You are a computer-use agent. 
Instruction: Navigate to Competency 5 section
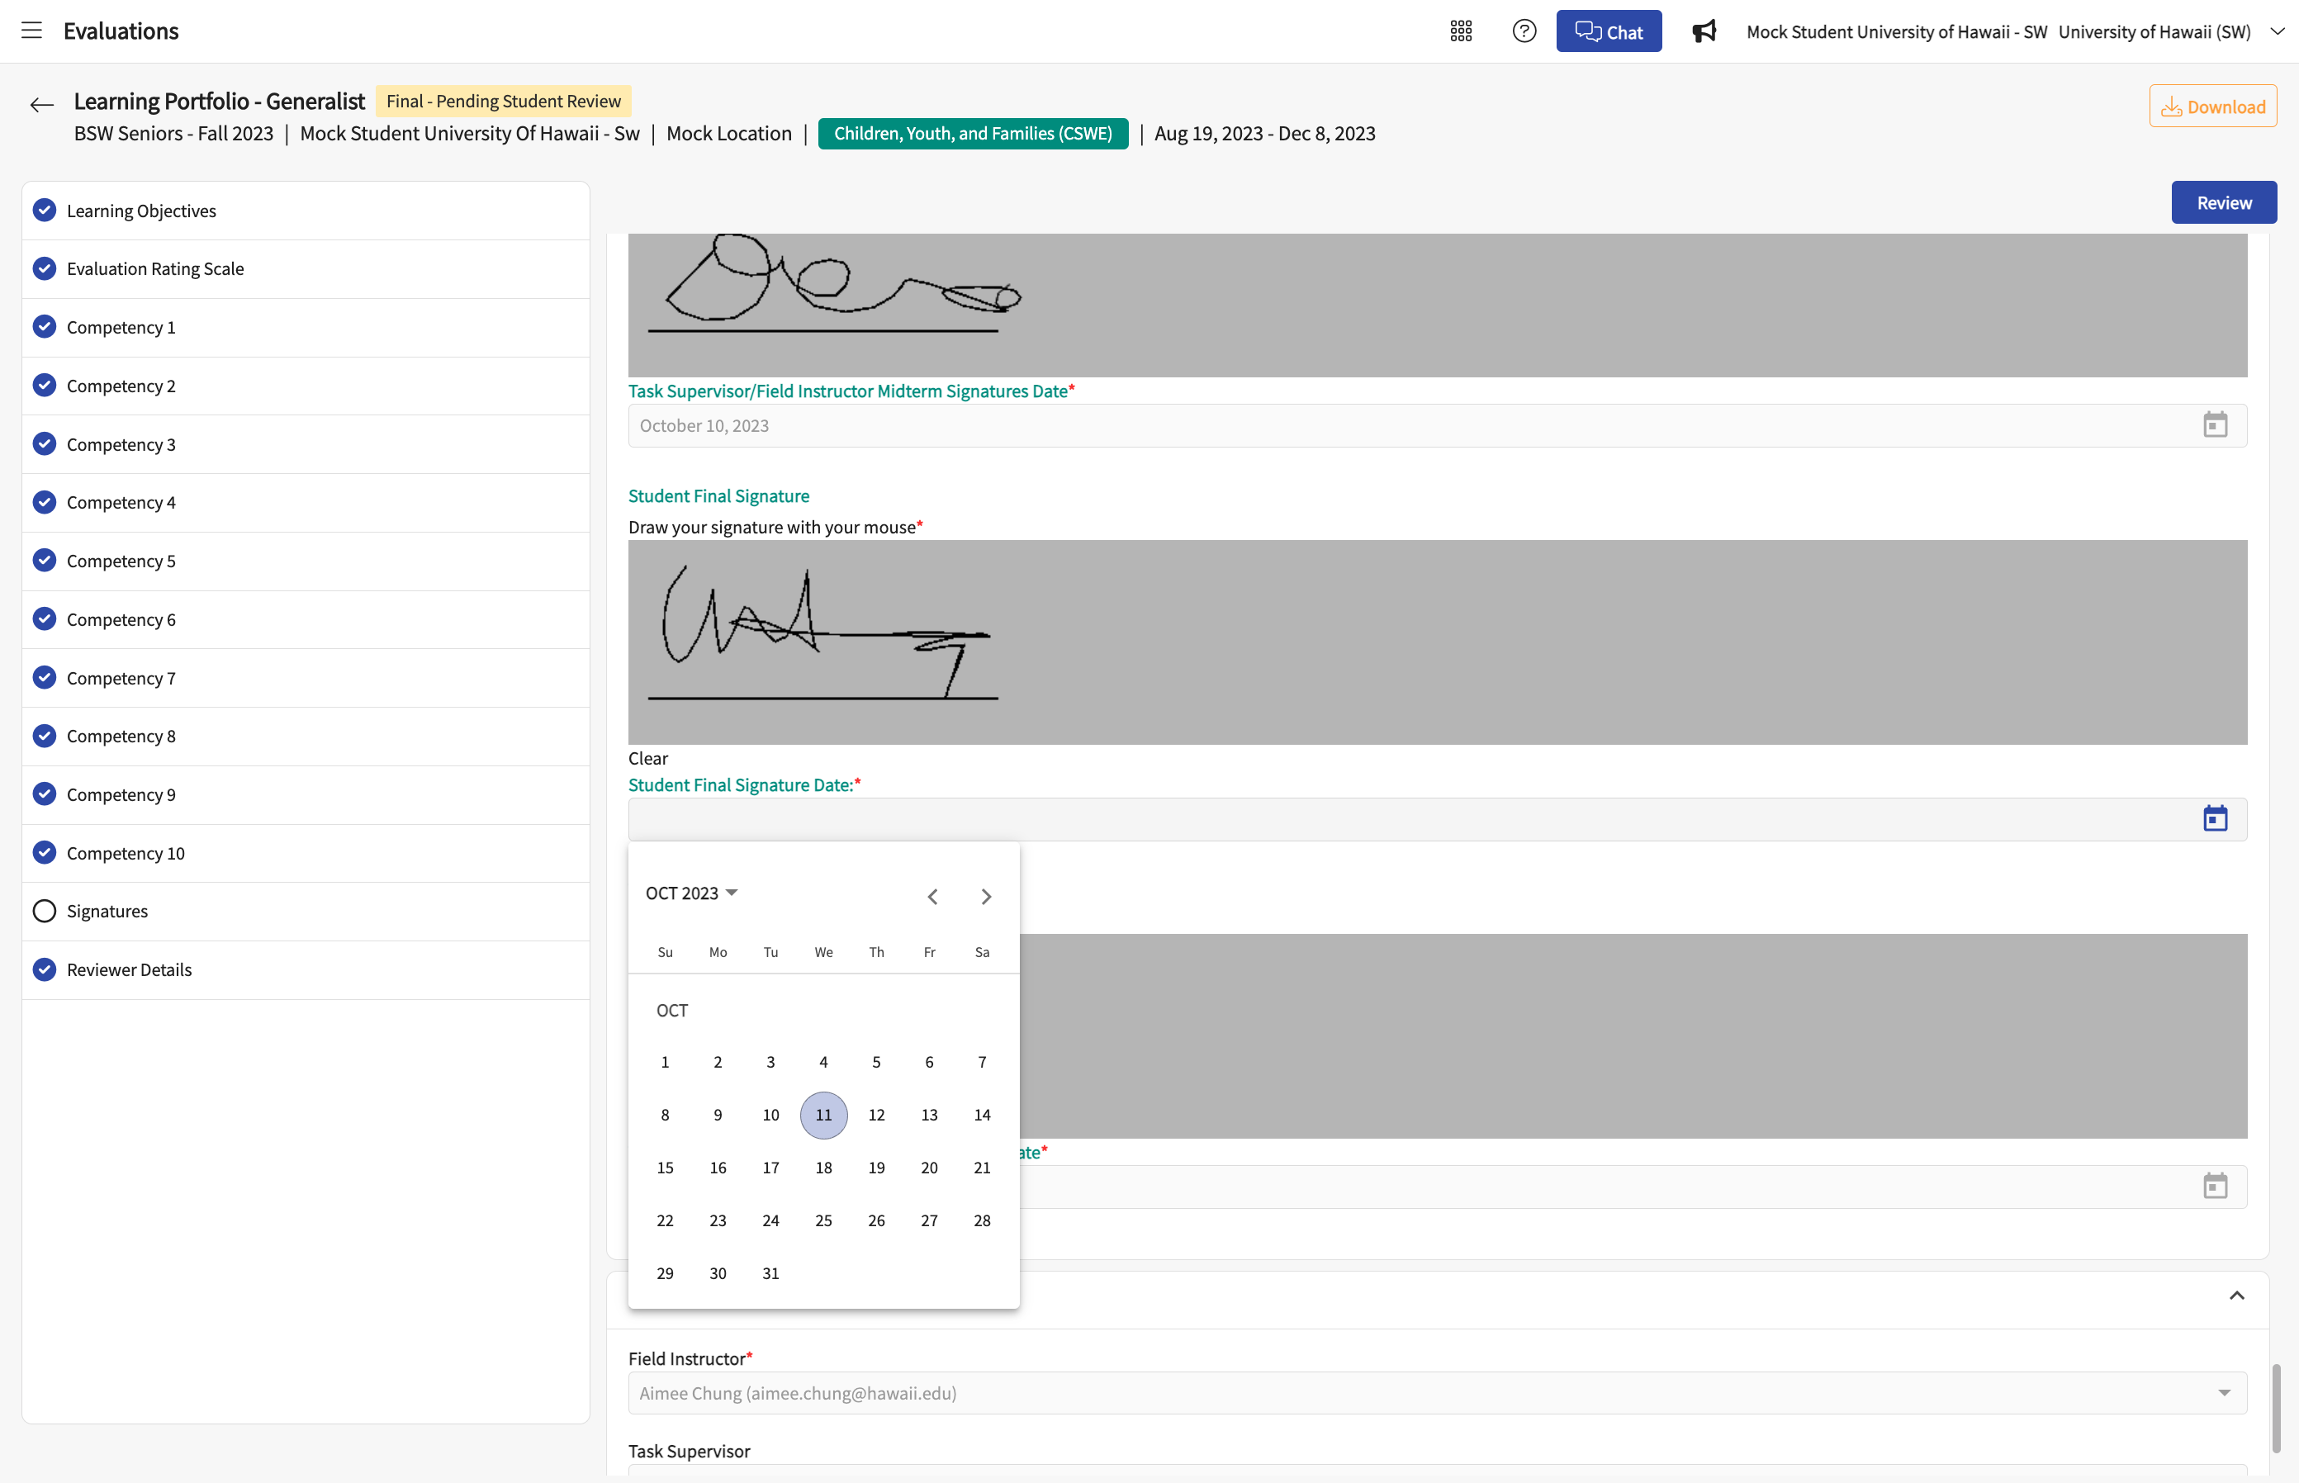point(306,561)
